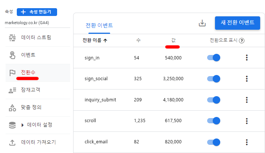Open 데이터 스트림 in admin menu
The image size is (265, 153).
36,38
